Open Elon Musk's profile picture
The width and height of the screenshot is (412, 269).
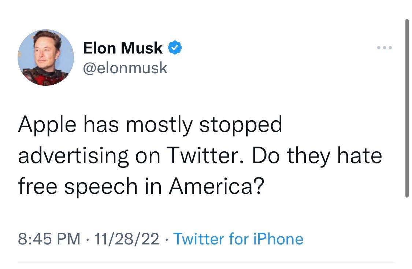click(x=46, y=58)
